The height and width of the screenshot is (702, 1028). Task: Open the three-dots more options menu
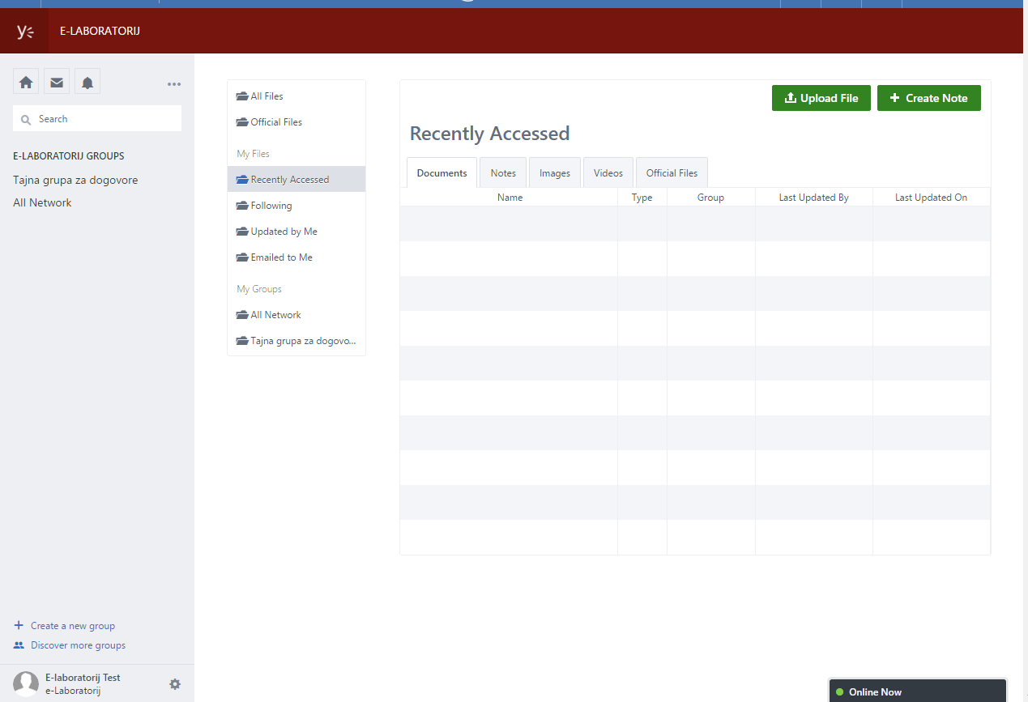pyautogui.click(x=174, y=84)
